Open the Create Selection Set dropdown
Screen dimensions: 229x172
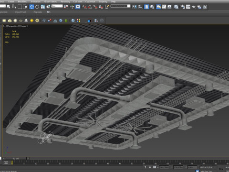point(120,6)
